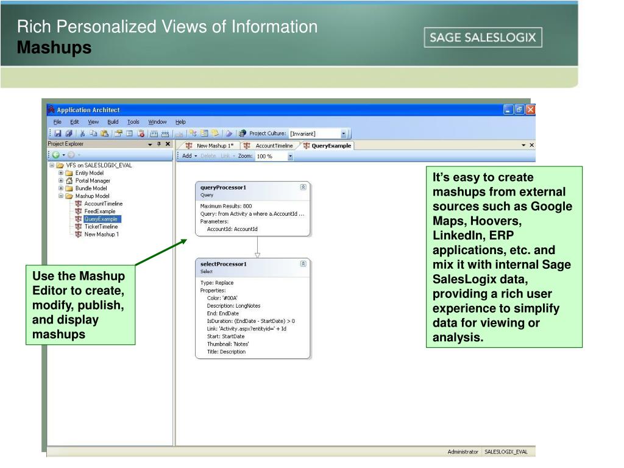Select the Mashup Model folder label
This screenshot has height=468, width=624.
pos(93,196)
